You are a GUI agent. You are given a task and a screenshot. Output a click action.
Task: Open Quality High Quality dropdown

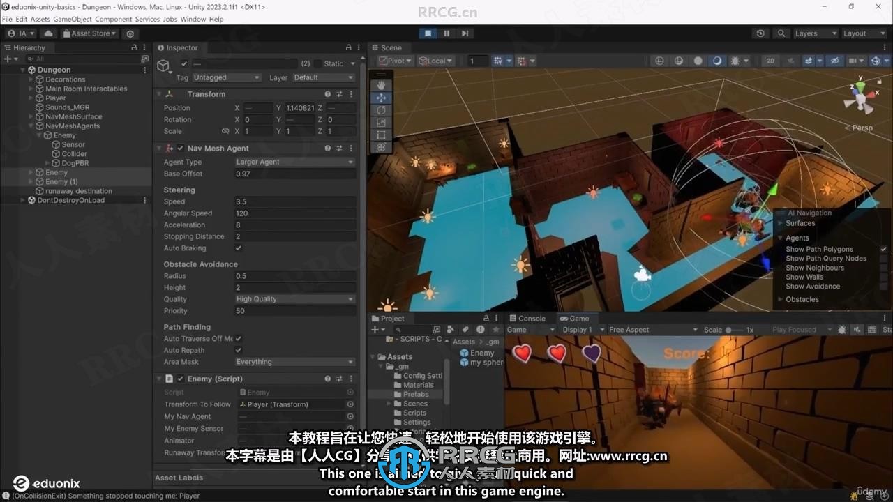pos(295,299)
